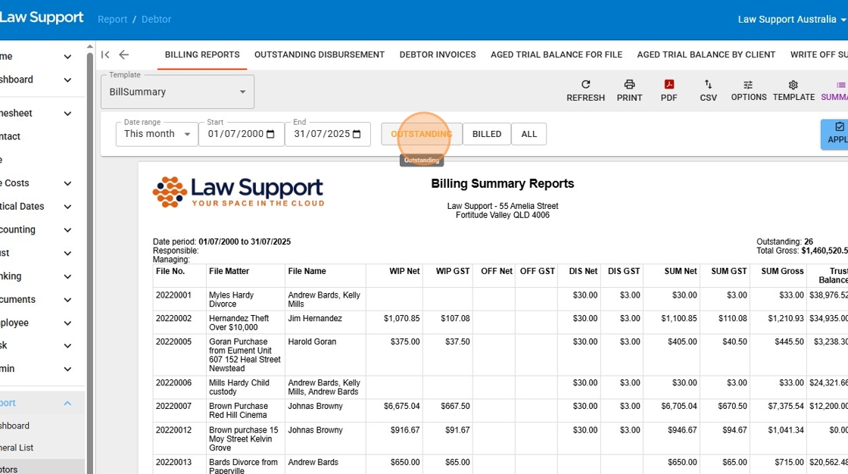Click SUM Gross value $1,210.93

786,318
